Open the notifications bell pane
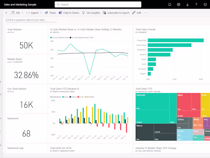Image resolution: width=210 pixels, height=158 pixels. (x=169, y=4)
